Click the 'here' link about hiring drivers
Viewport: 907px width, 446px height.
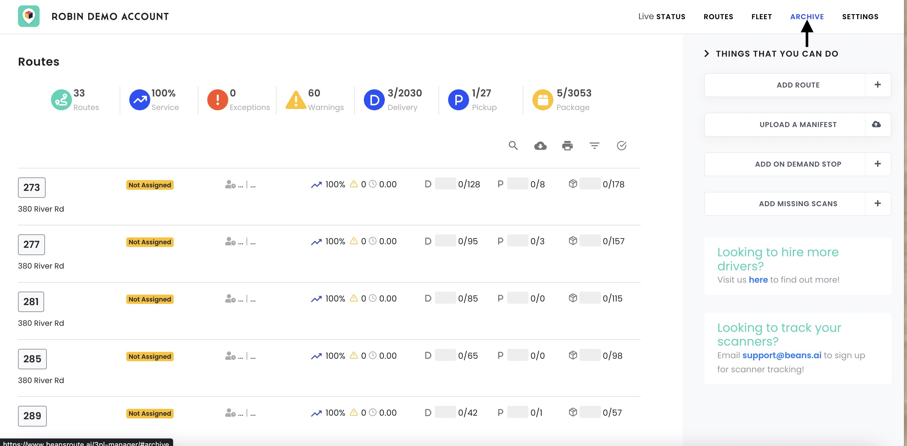758,280
